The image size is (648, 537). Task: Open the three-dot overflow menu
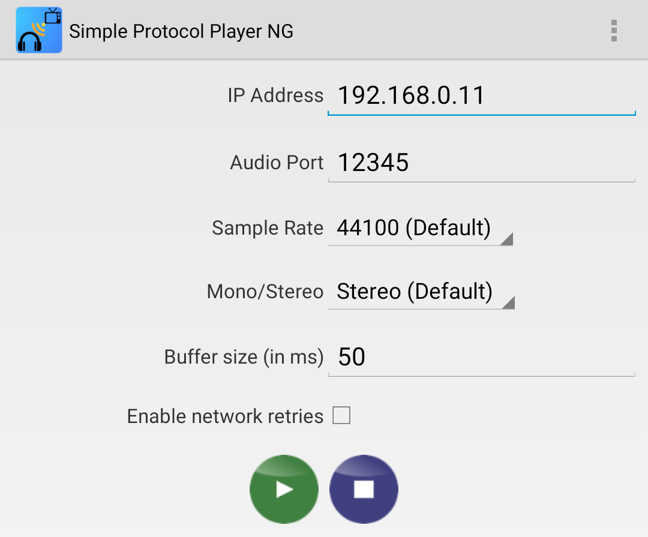click(613, 31)
